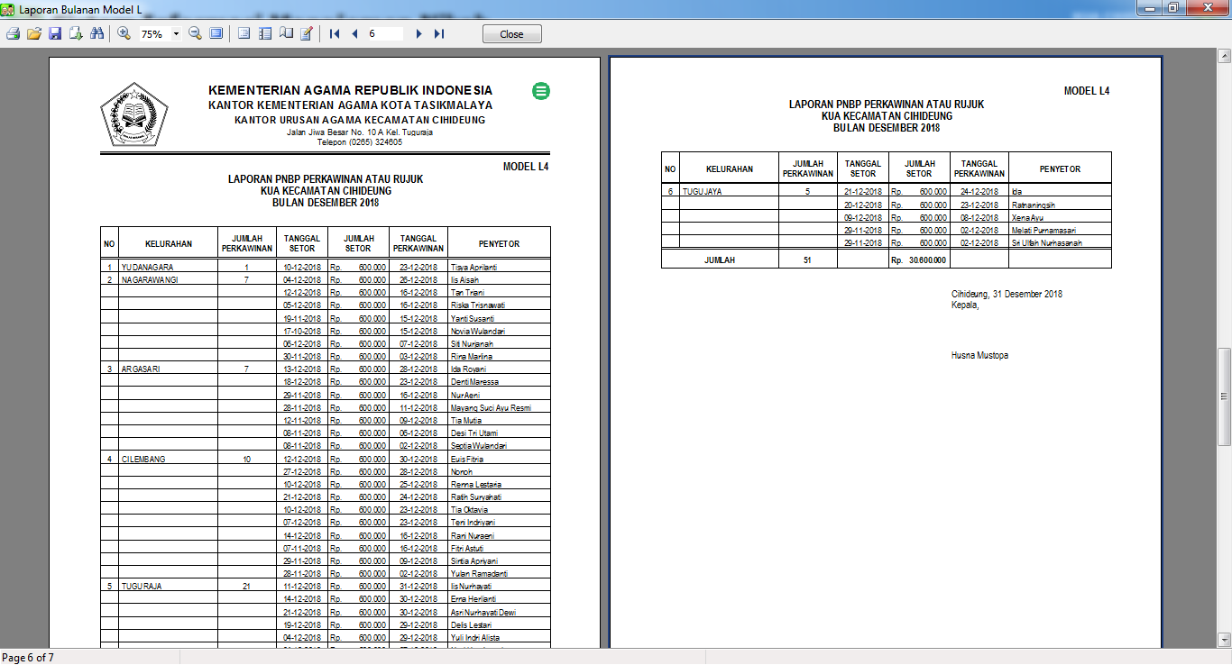Select the Zoom out magnifier icon
Image resolution: width=1232 pixels, height=665 pixels.
(196, 33)
